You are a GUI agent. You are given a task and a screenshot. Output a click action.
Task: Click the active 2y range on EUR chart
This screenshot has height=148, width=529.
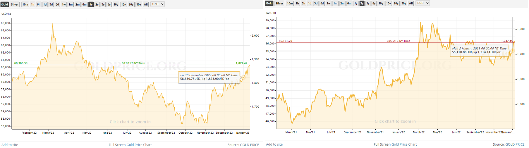pos(362,3)
